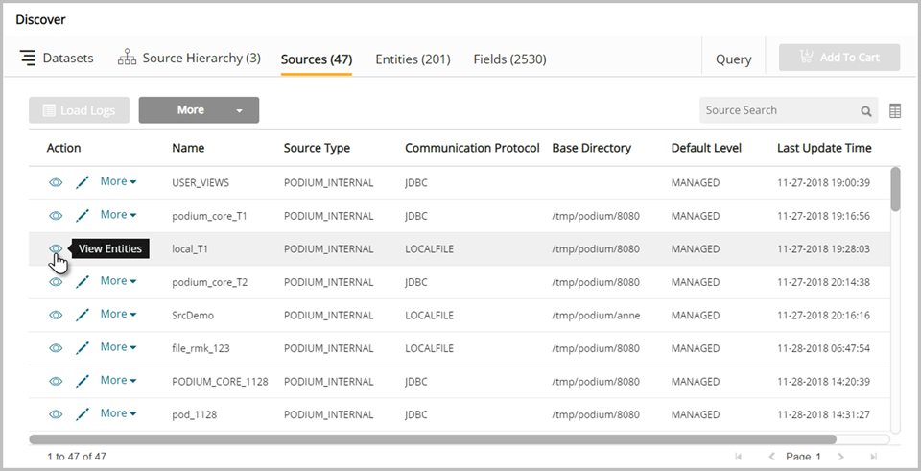Viewport: 921px width, 471px height.
Task: Edit podium_core_T1 with pencil icon
Action: [83, 216]
